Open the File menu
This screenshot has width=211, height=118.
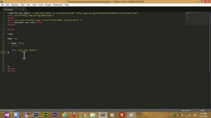click(2, 5)
